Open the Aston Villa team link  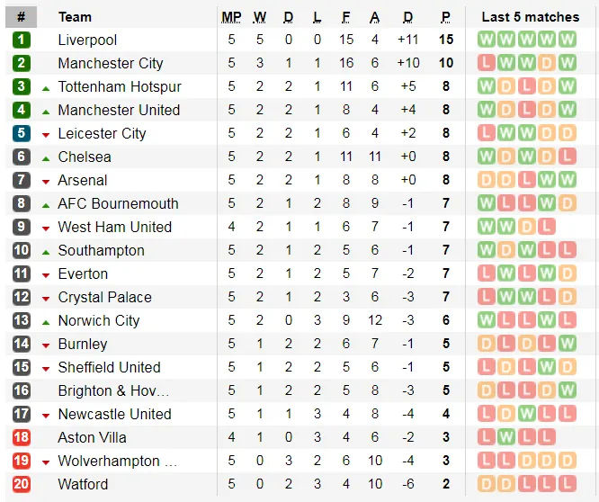tap(92, 437)
